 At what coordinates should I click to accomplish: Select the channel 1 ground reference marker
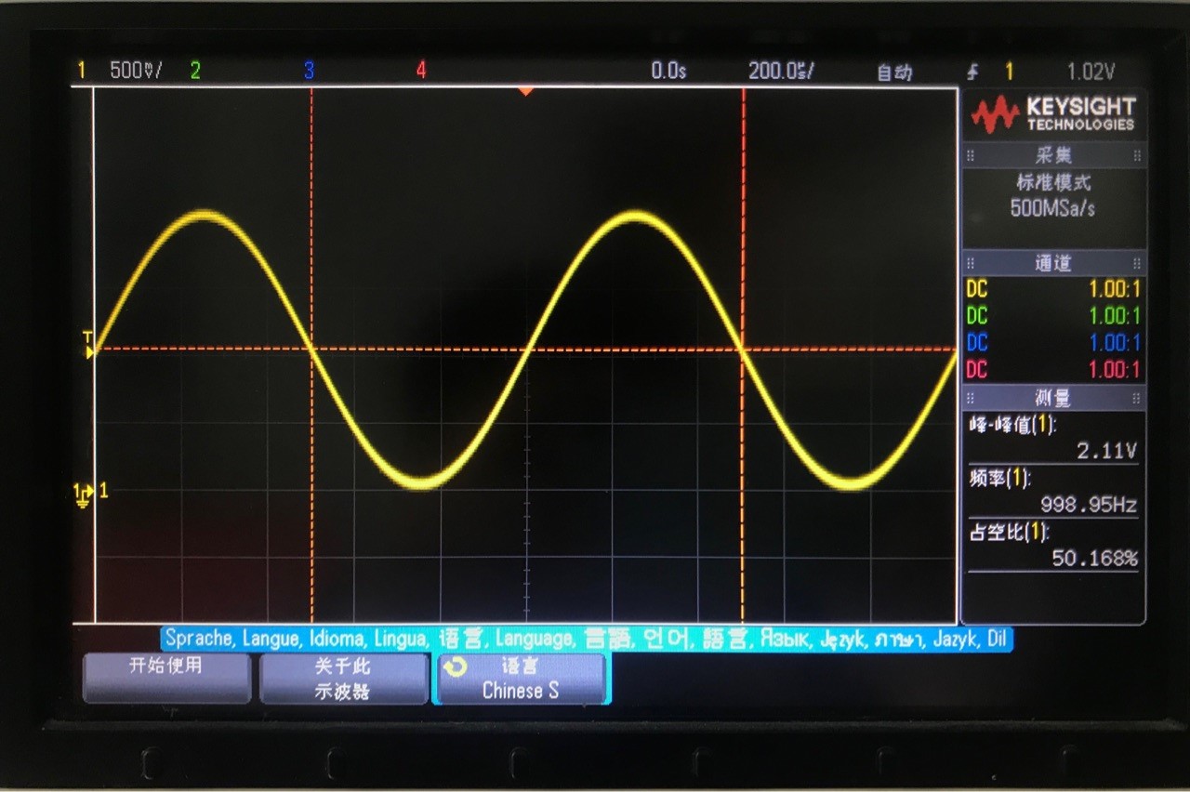coord(84,493)
